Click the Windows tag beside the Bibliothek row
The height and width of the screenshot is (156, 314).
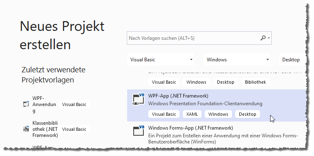[x=196, y=82]
